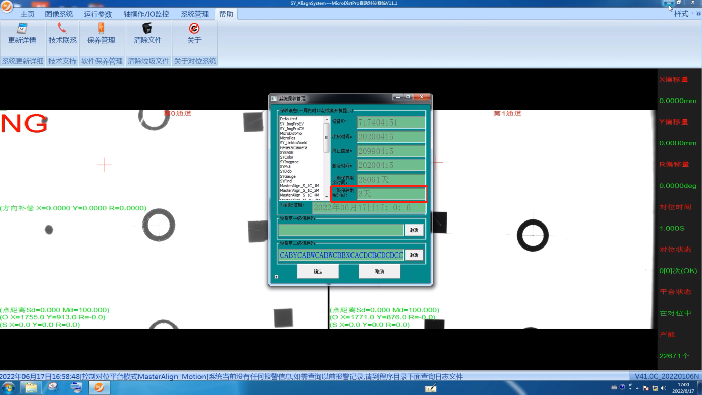Open File Explorer from the taskbar
The height and width of the screenshot is (395, 702).
(x=31, y=388)
